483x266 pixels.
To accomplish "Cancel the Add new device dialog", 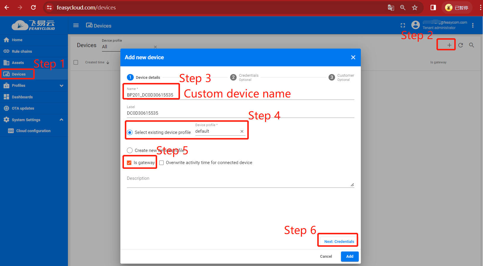I will pyautogui.click(x=326, y=257).
